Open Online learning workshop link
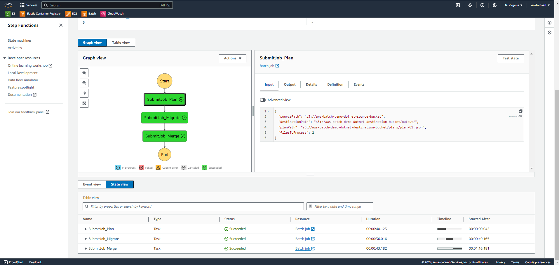Screen dimensions: 559x265 tap(30, 66)
